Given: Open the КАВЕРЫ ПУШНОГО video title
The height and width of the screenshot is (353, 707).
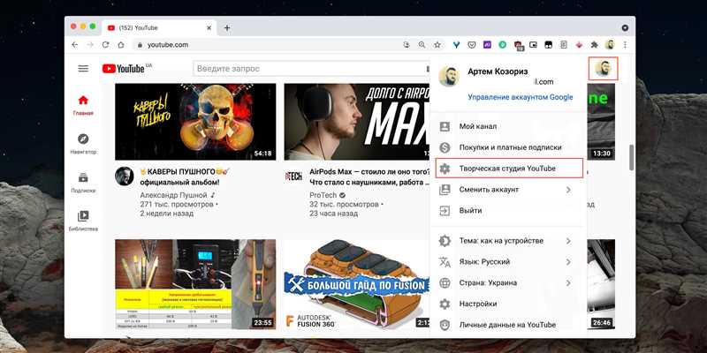Looking at the screenshot, I should click(x=186, y=177).
